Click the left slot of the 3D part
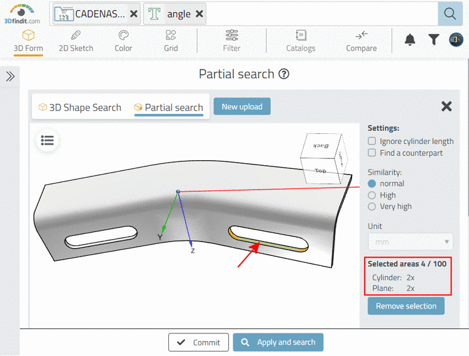The width and height of the screenshot is (469, 356). (x=101, y=237)
